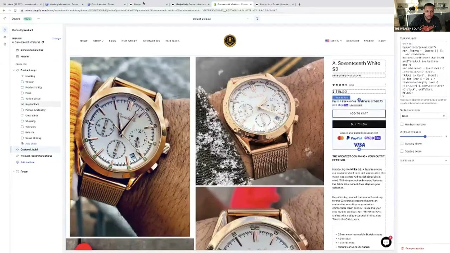Viewport: 450px width, 253px height.
Task: Click the Product recommendations section icon
Action: pos(17,156)
